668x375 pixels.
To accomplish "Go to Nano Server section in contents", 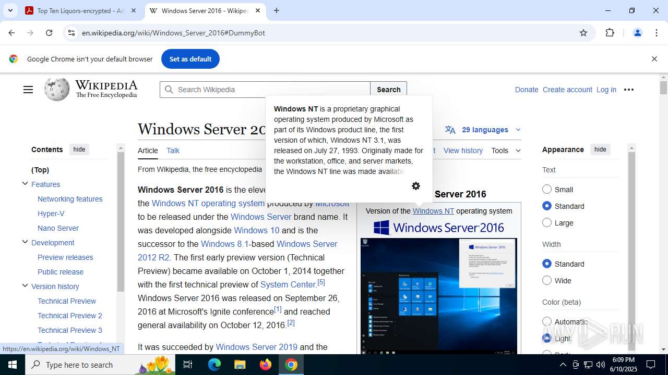I will 58,228.
